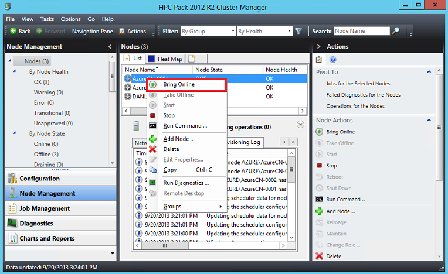Click the Node Management server icon
The width and height of the screenshot is (448, 274).
pyautogui.click(x=12, y=193)
